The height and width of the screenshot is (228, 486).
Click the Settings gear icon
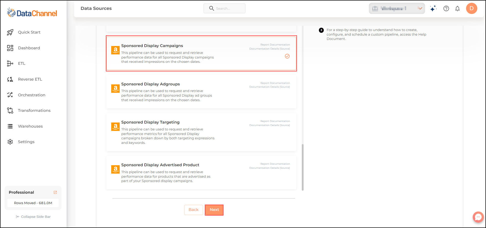tap(10, 142)
